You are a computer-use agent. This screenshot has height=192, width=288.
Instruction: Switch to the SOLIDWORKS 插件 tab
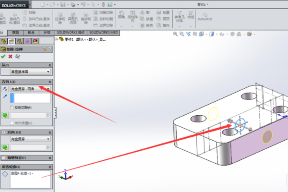tap(71, 33)
